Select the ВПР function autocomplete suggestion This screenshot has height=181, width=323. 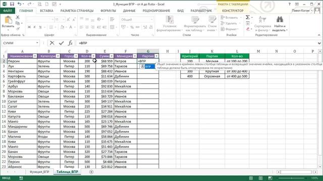point(147,66)
